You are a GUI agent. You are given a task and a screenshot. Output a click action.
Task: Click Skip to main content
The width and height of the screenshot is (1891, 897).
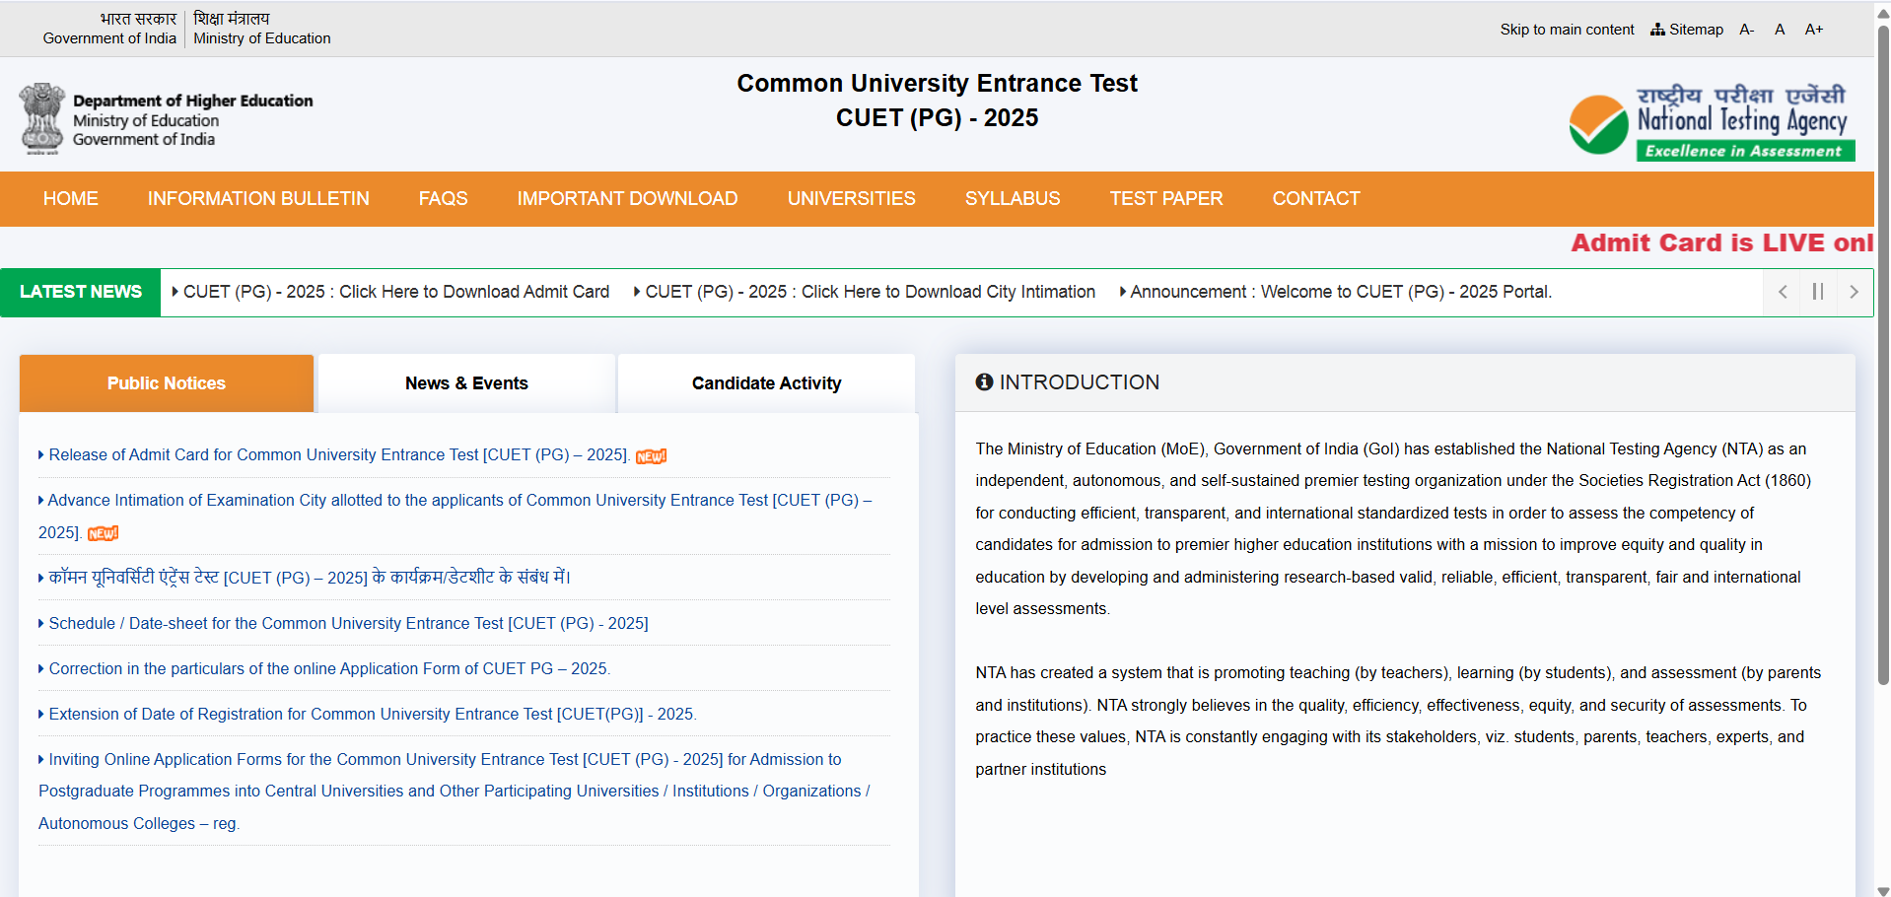pos(1567,30)
